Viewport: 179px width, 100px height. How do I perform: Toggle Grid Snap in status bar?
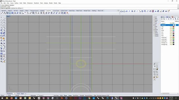coord(56,96)
